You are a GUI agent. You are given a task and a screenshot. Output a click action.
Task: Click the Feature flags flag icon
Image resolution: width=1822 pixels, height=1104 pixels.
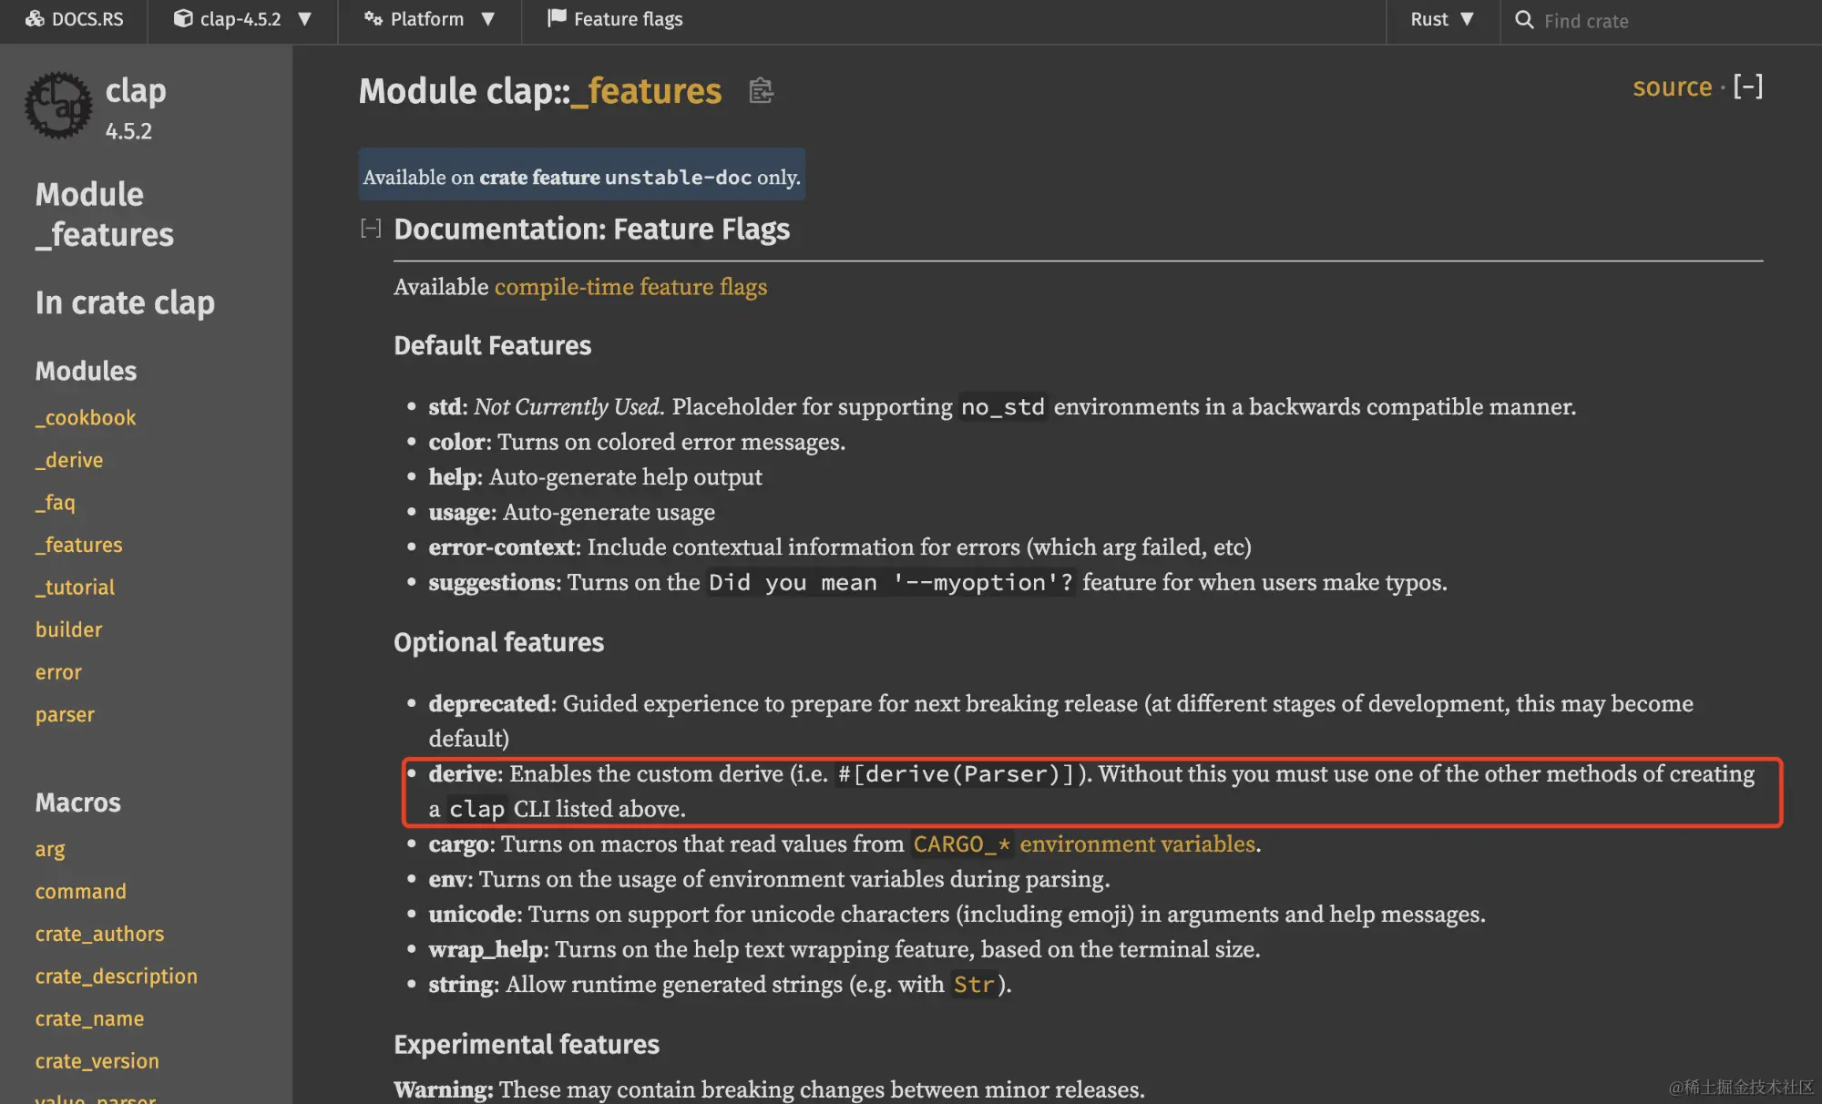tap(557, 18)
